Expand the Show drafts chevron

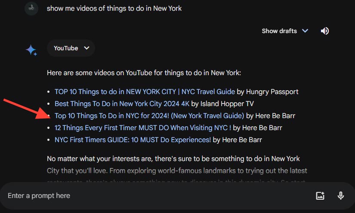305,31
